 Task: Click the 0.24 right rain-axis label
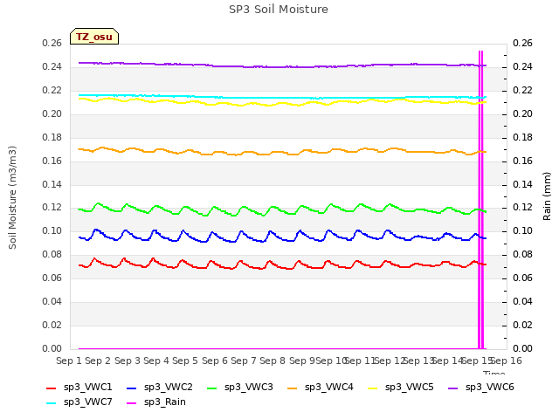click(x=522, y=66)
